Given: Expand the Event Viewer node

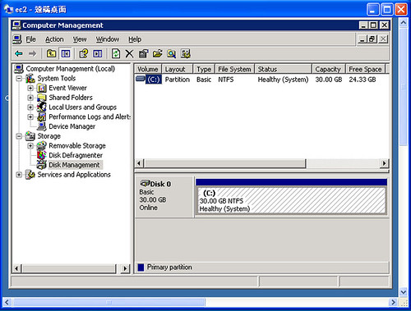Looking at the screenshot, I should [x=30, y=88].
